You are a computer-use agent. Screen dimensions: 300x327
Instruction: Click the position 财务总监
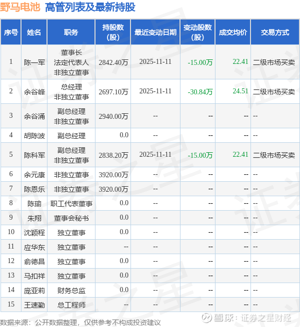pyautogui.click(x=71, y=290)
